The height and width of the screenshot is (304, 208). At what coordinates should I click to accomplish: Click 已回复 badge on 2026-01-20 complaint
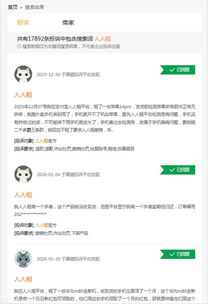177,254
